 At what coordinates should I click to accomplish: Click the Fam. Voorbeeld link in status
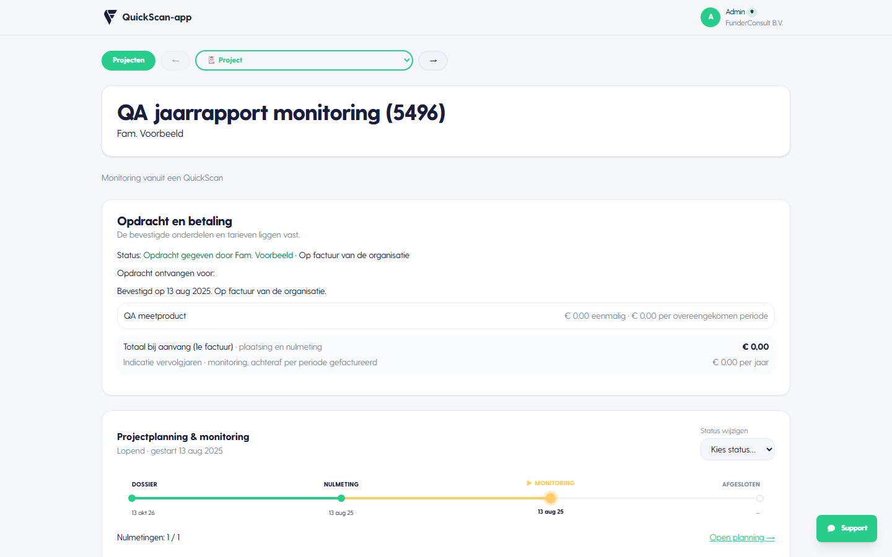pyautogui.click(x=264, y=256)
